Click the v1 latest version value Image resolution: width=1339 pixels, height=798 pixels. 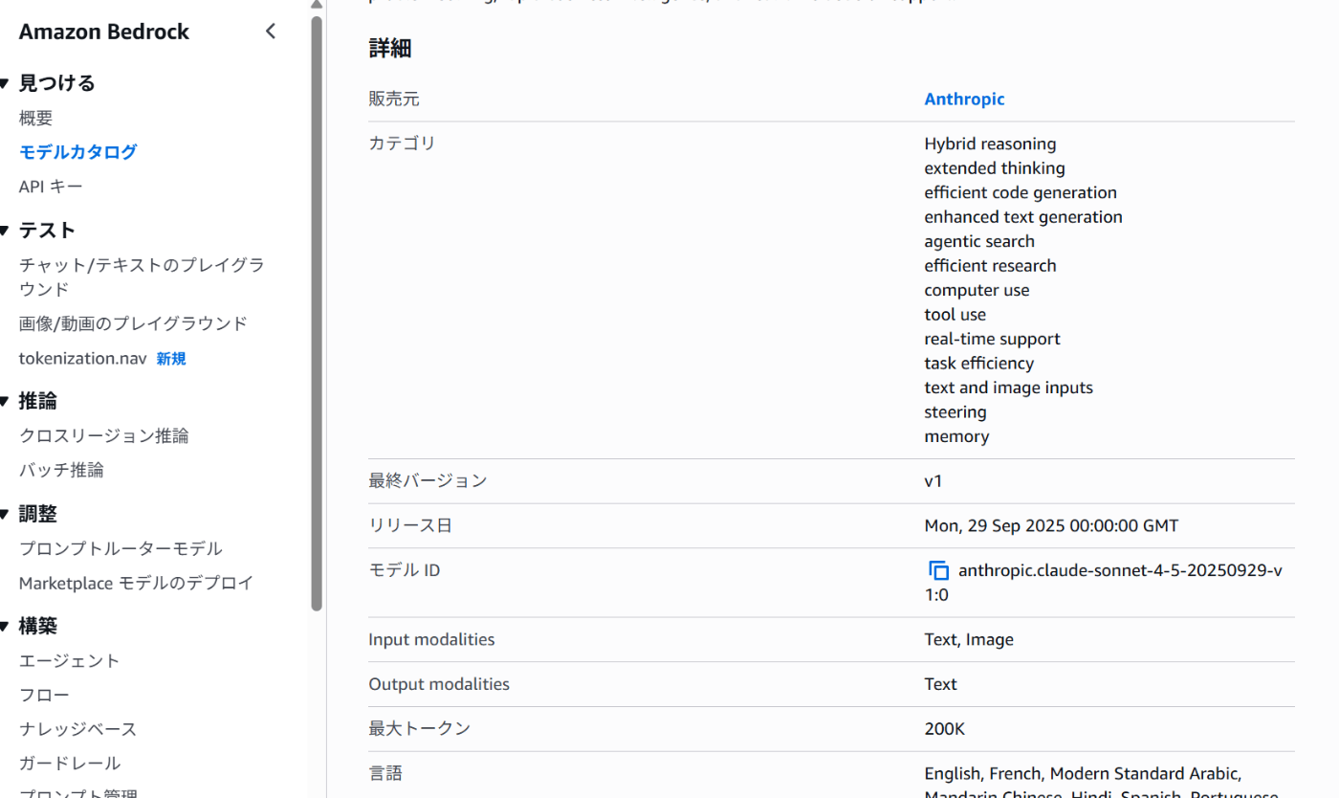pos(933,481)
